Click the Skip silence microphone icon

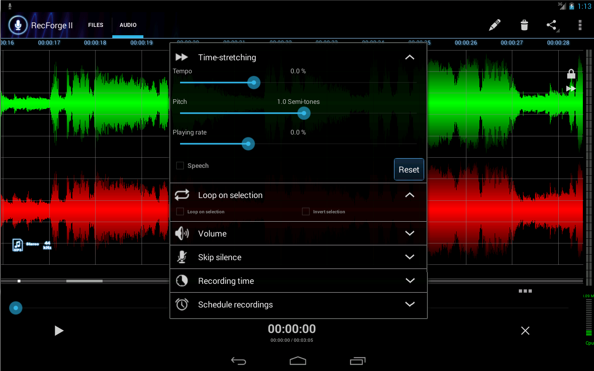click(x=181, y=256)
